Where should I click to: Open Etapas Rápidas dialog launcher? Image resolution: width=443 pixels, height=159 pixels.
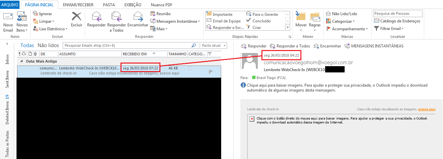point(290,37)
